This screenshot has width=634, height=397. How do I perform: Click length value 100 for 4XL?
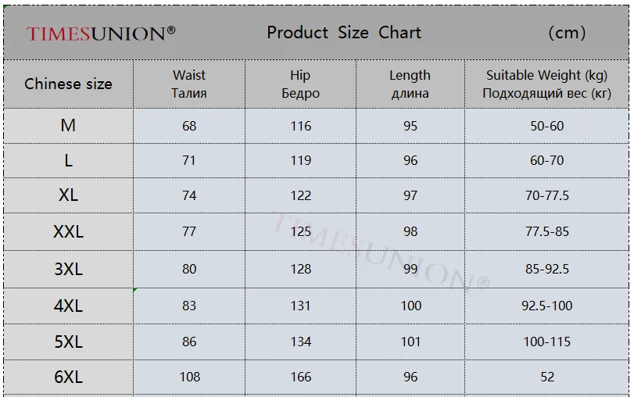pos(410,306)
